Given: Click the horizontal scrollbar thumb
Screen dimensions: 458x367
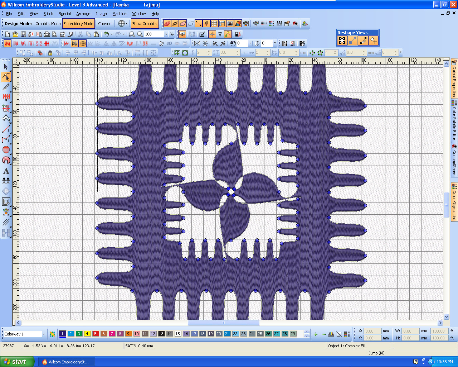Looking at the screenshot, I should 224,323.
